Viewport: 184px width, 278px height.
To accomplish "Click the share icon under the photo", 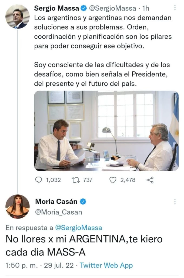I will (150, 180).
